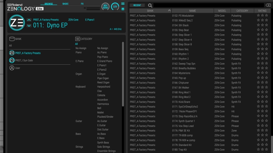Click the large ZEN-Core logo icon
The image size is (273, 153).
pyautogui.click(x=17, y=23)
